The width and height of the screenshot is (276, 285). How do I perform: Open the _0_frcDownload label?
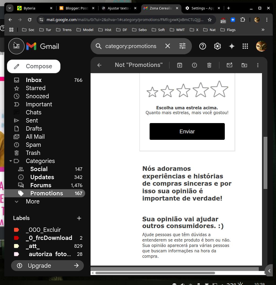pos(45,238)
